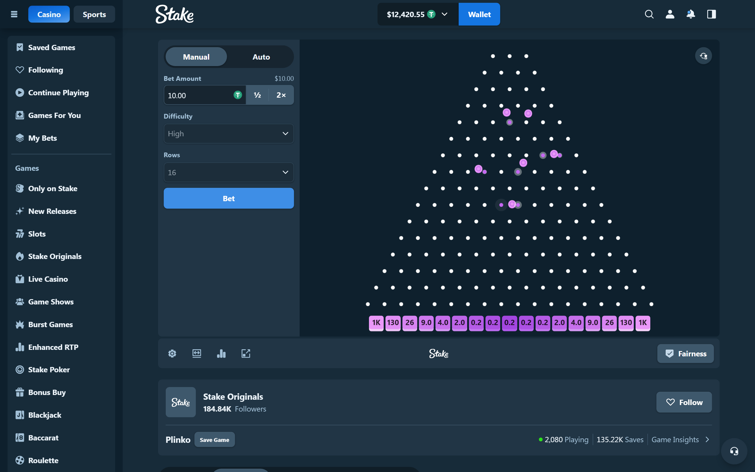Click the Tether currency icon in balance

[431, 14]
